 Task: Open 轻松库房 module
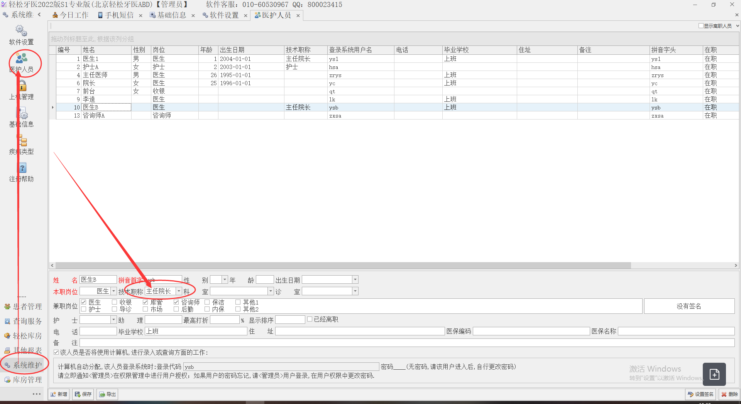23,336
